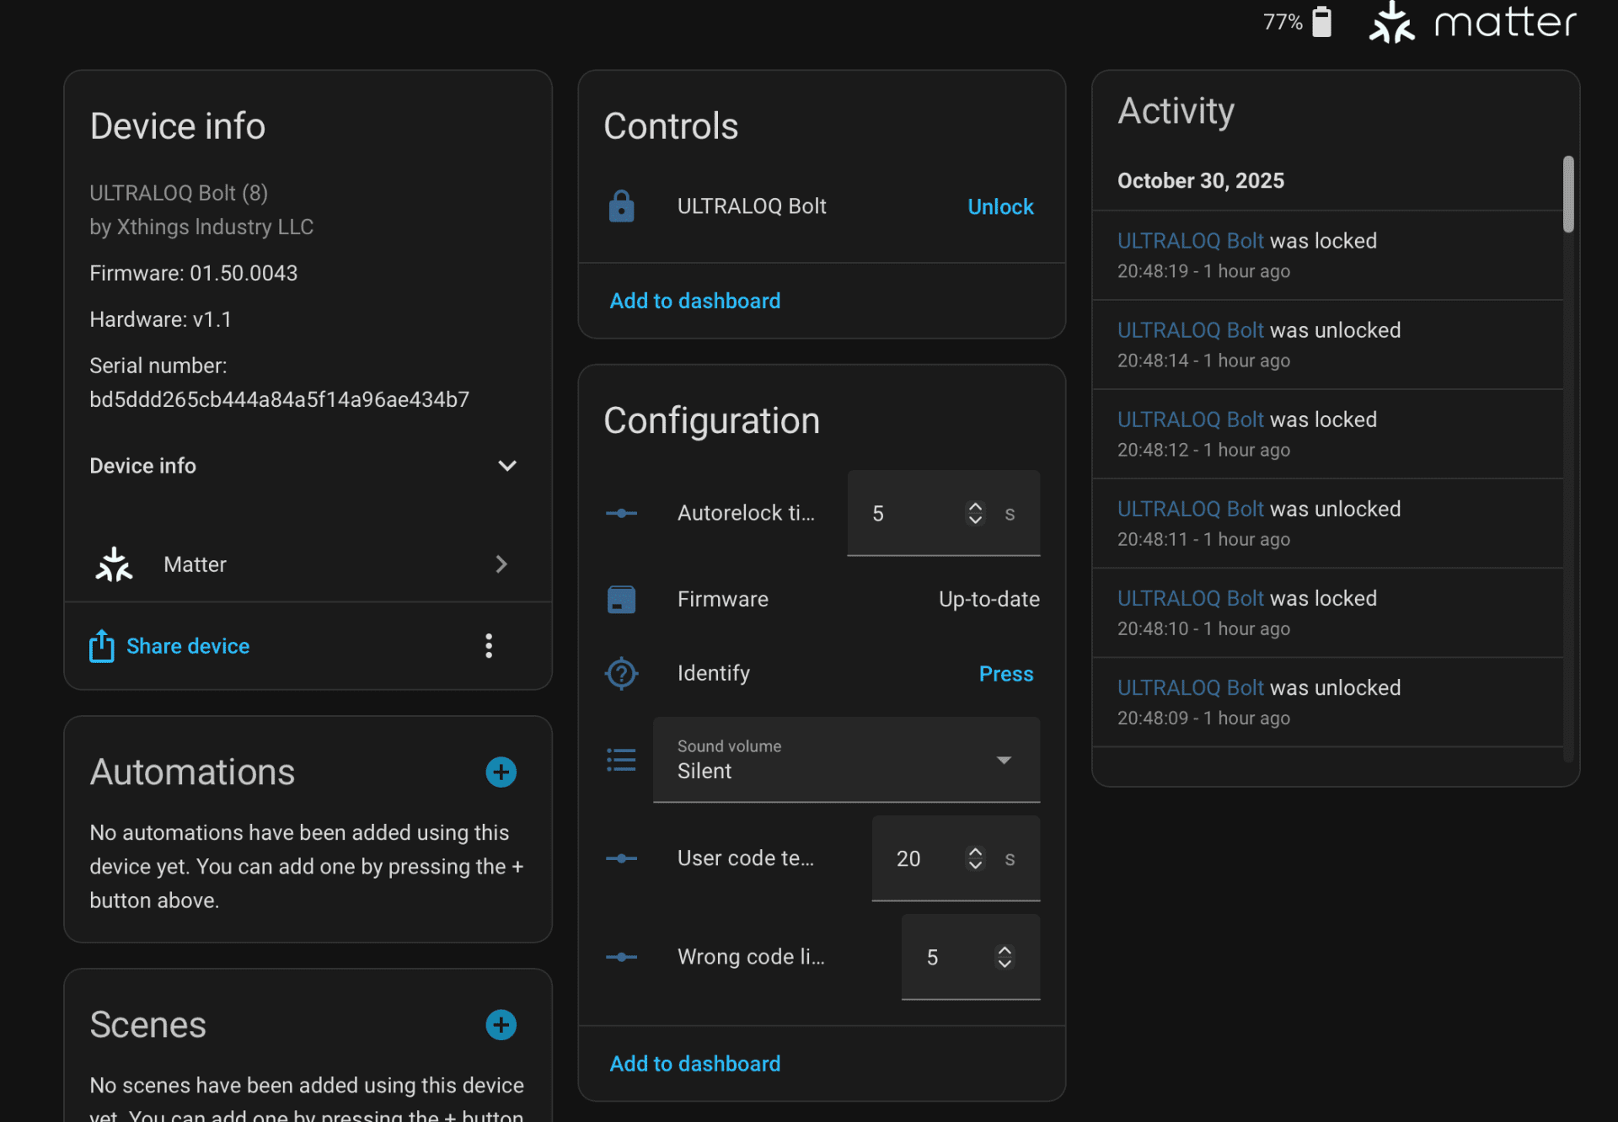Click the Sound volume list icon
Screen dimensions: 1618x1122
point(621,760)
